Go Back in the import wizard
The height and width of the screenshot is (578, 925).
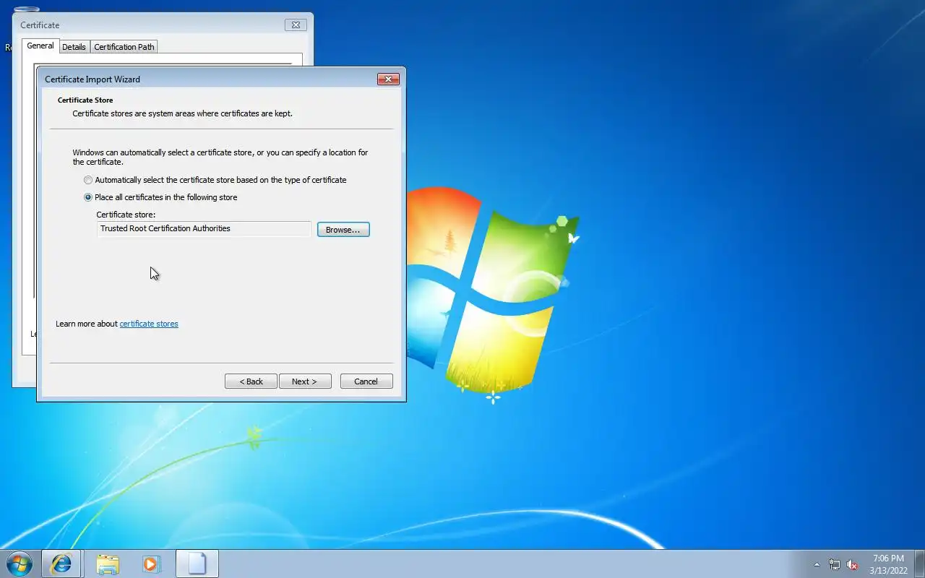pyautogui.click(x=251, y=381)
